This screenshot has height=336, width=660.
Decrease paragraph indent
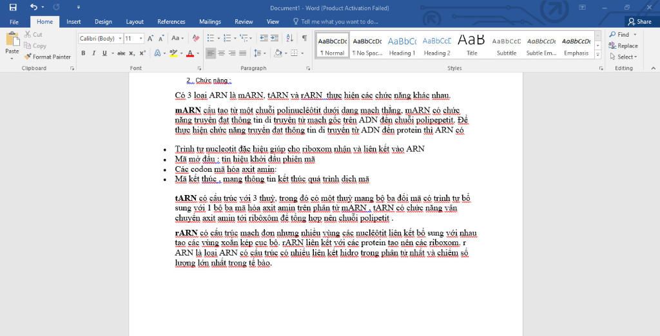click(x=264, y=38)
